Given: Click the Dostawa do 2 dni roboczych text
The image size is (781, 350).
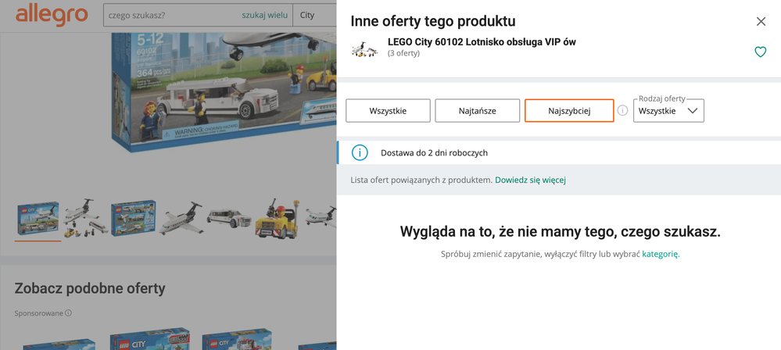Looking at the screenshot, I should click(x=435, y=153).
